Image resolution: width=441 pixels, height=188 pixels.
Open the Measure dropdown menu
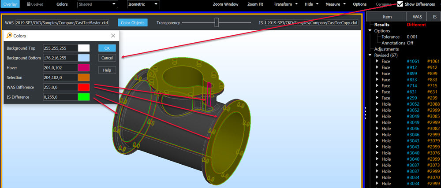tap(336, 4)
